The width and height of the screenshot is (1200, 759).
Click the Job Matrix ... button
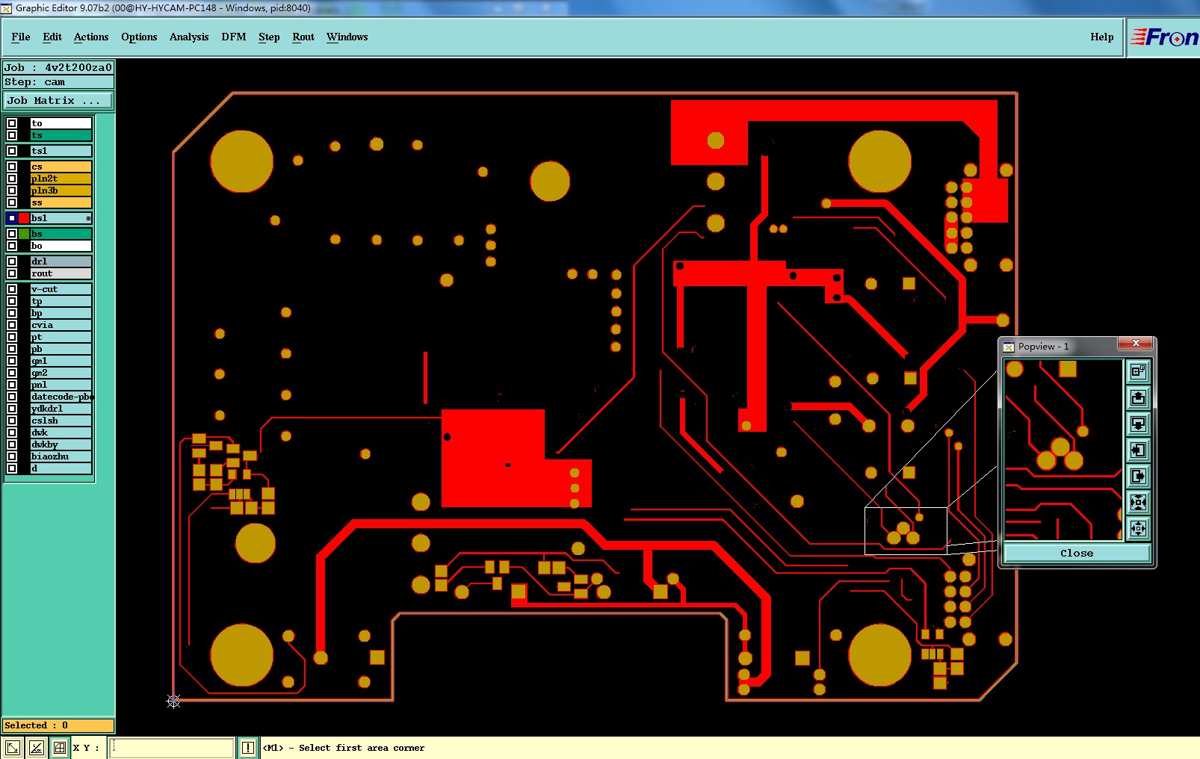pos(59,100)
